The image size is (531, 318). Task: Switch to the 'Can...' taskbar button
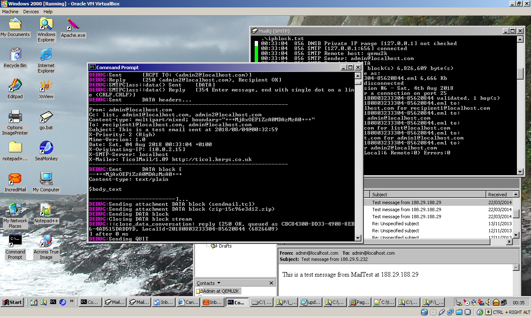188,302
